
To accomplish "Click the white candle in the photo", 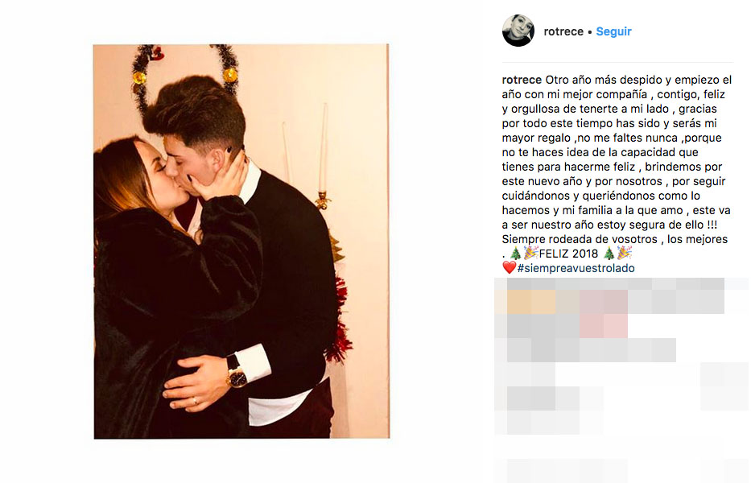I will click(324, 148).
